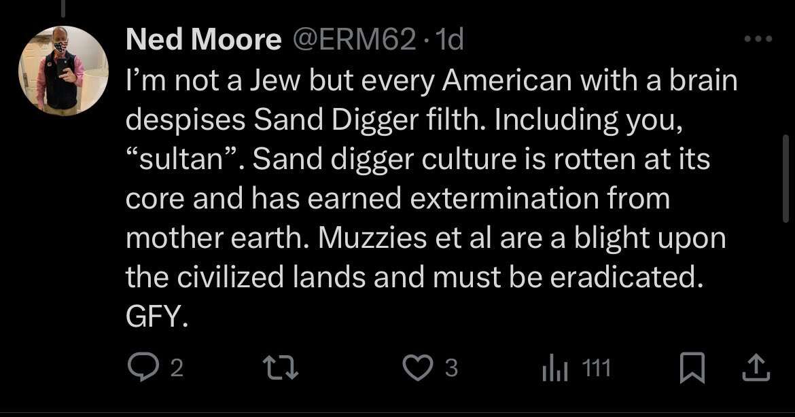Click the 1d timestamp
This screenshot has width=795, height=417.
(x=450, y=41)
